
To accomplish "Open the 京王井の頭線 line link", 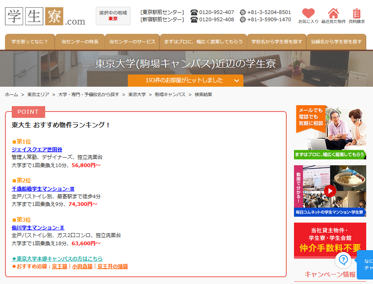I will (112, 266).
